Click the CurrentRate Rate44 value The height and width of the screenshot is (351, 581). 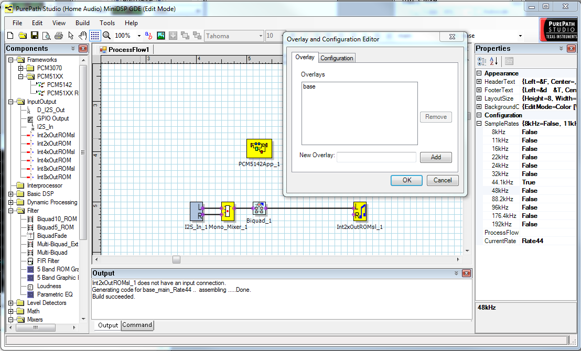(532, 241)
